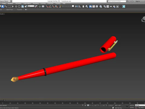Open the Graph Editors menu
Screen dimensions: 145x109
[27, 4]
